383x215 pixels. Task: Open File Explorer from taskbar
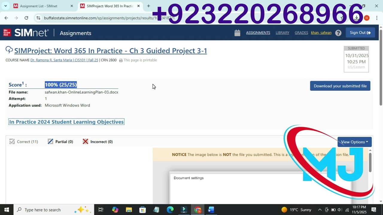(x=129, y=210)
